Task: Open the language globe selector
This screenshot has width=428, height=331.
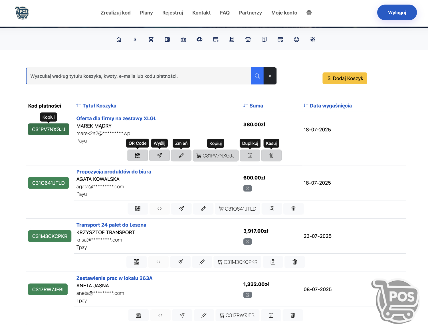Action: point(309,13)
